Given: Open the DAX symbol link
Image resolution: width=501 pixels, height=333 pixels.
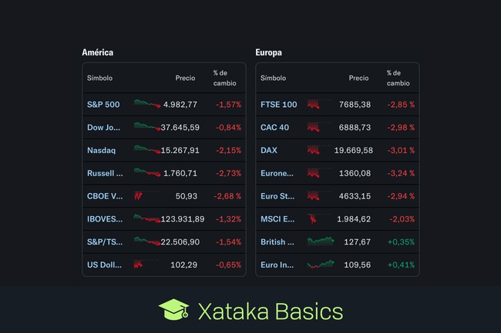Looking at the screenshot, I should (x=269, y=150).
